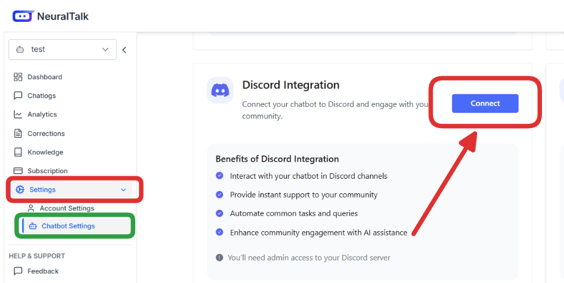
Task: Click the Connect your chatbot to Discord description
Action: [335, 110]
